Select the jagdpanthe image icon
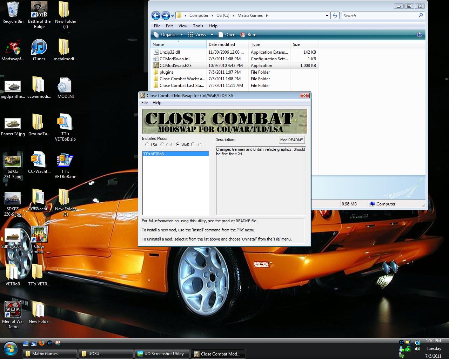Image resolution: width=449 pixels, height=359 pixels. pos(13,88)
